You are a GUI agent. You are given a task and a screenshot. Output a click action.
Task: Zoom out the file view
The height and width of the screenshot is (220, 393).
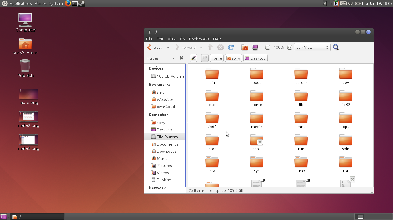[267, 47]
